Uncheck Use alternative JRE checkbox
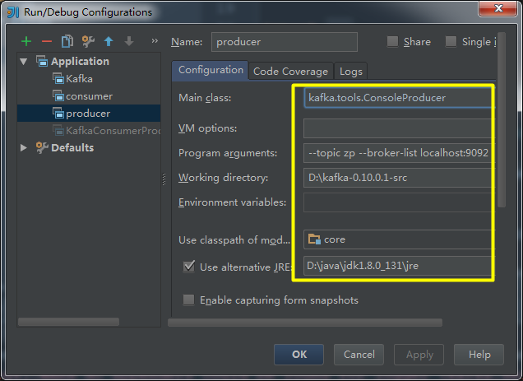 pyautogui.click(x=189, y=267)
